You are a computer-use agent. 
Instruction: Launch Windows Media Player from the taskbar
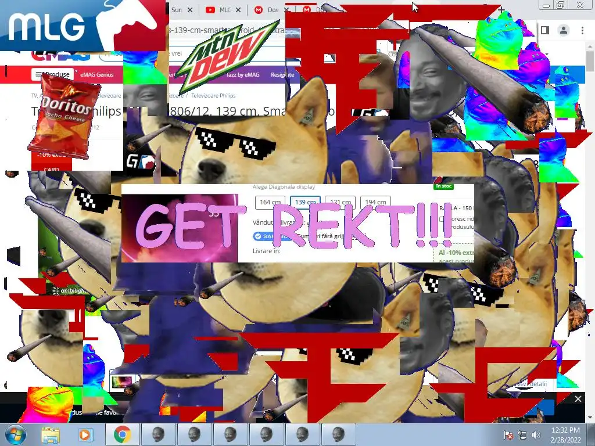85,435
